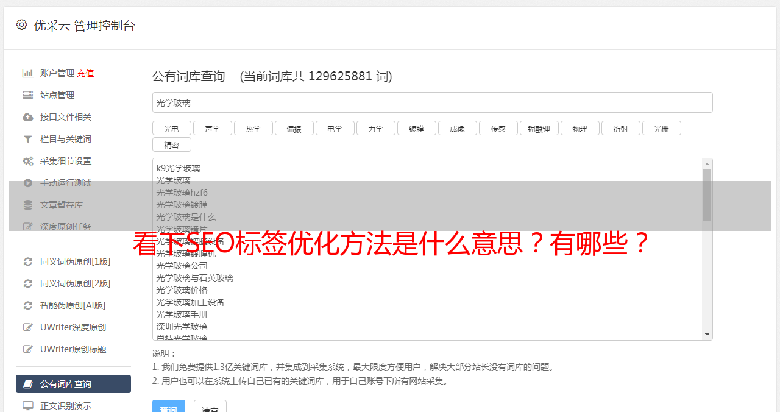The width and height of the screenshot is (780, 412).
Task: Select the 偏振 tag button
Action: 294,128
